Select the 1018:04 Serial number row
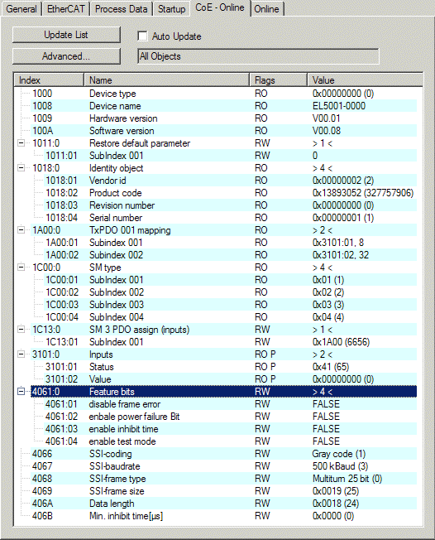This screenshot has width=435, height=540. click(231, 217)
